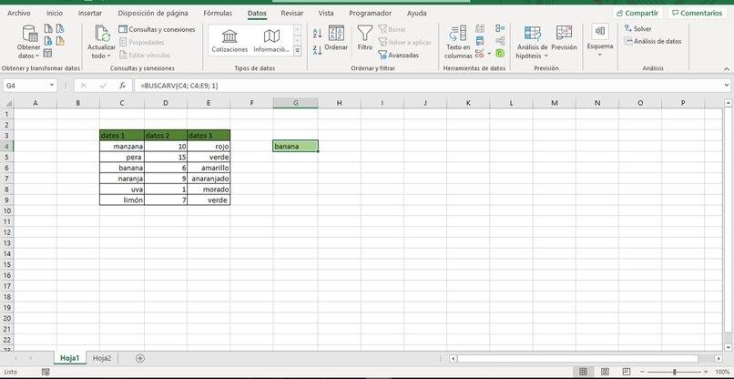
Task: Click the zoom slider handle
Action: (x=675, y=372)
